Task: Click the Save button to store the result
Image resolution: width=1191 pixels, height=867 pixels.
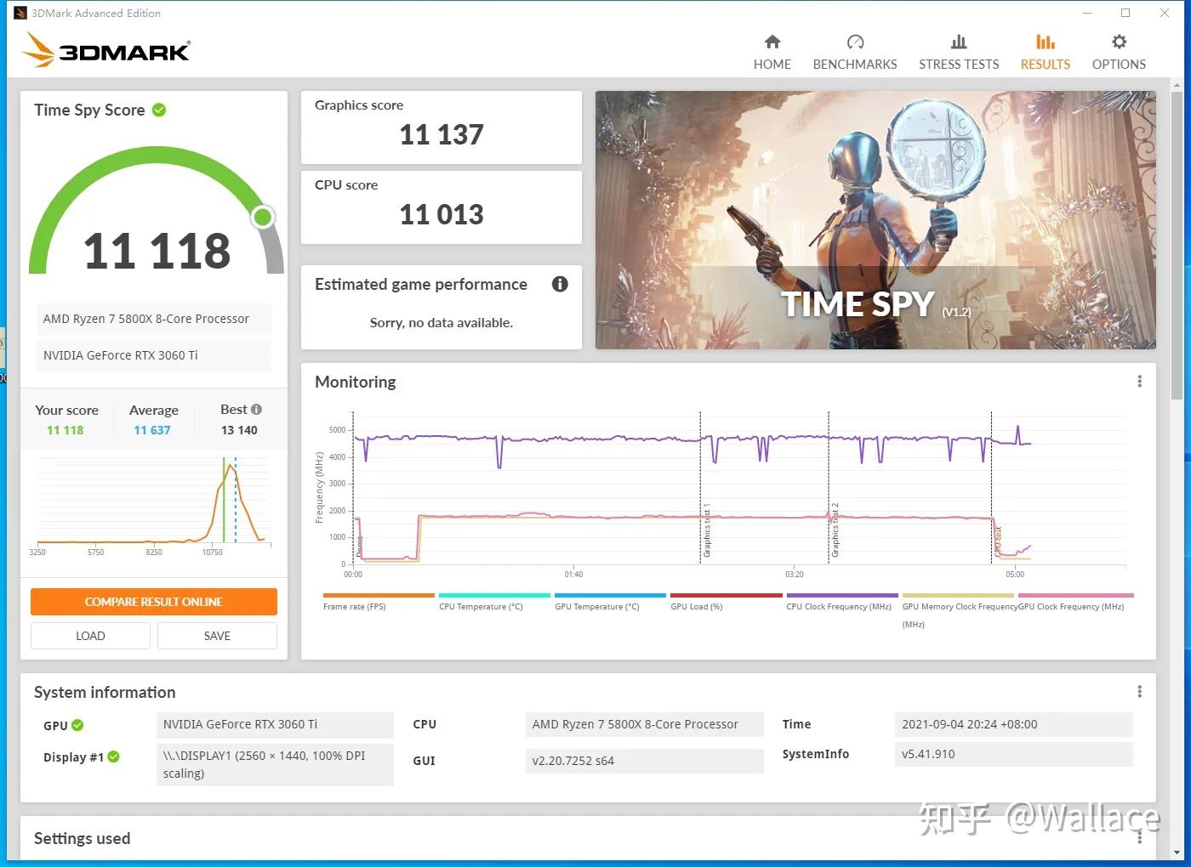Action: click(217, 635)
